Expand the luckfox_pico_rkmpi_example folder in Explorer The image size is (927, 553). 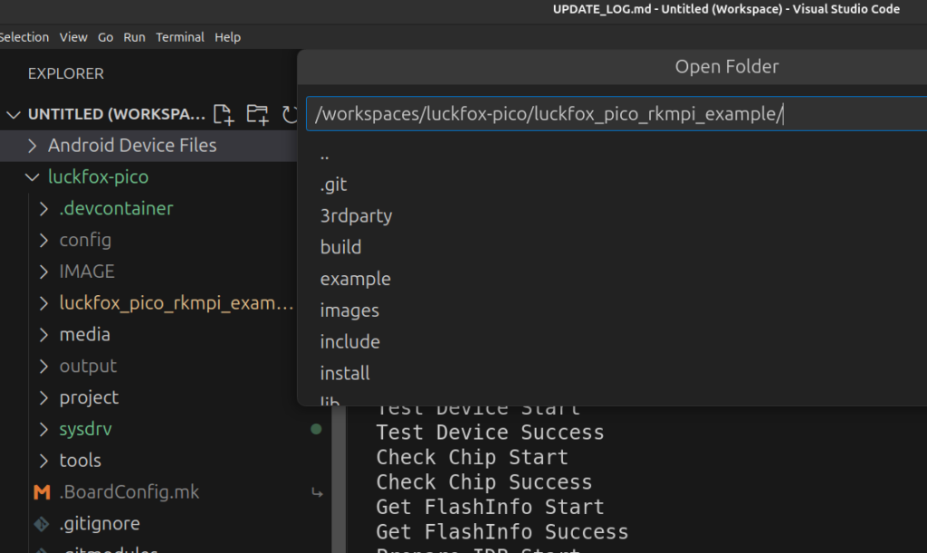pyautogui.click(x=43, y=303)
